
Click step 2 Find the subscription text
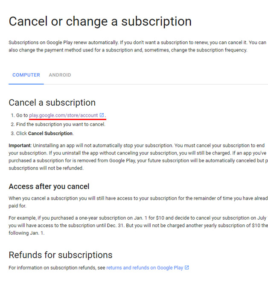coord(61,124)
